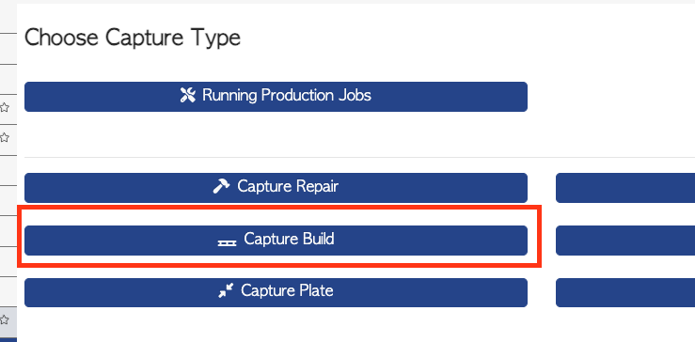Screen dimensions: 695x342
Task: Click the Choose Capture Type heading
Action: 132,39
